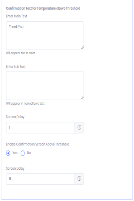
Task: Click the "Yes" option label text
Action: 15,153
